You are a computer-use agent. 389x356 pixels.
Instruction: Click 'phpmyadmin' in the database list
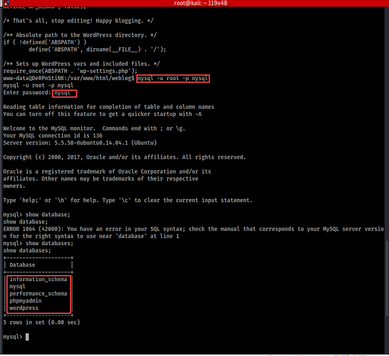click(26, 301)
